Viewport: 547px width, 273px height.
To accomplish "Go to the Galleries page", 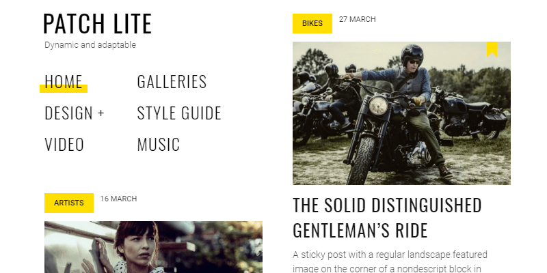I will (172, 81).
